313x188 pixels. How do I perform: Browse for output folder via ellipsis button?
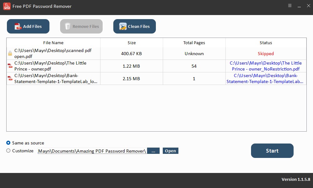click(x=153, y=151)
